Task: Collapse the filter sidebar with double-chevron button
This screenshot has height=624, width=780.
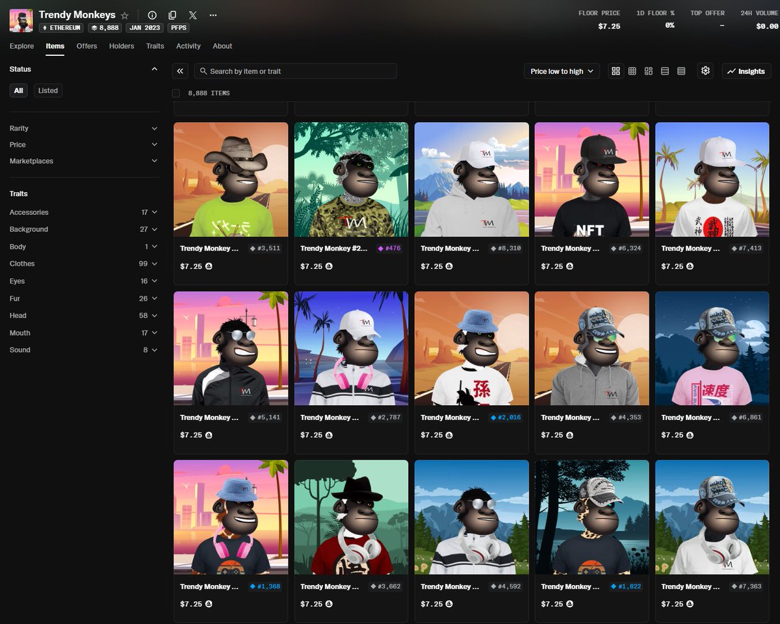Action: pos(181,71)
